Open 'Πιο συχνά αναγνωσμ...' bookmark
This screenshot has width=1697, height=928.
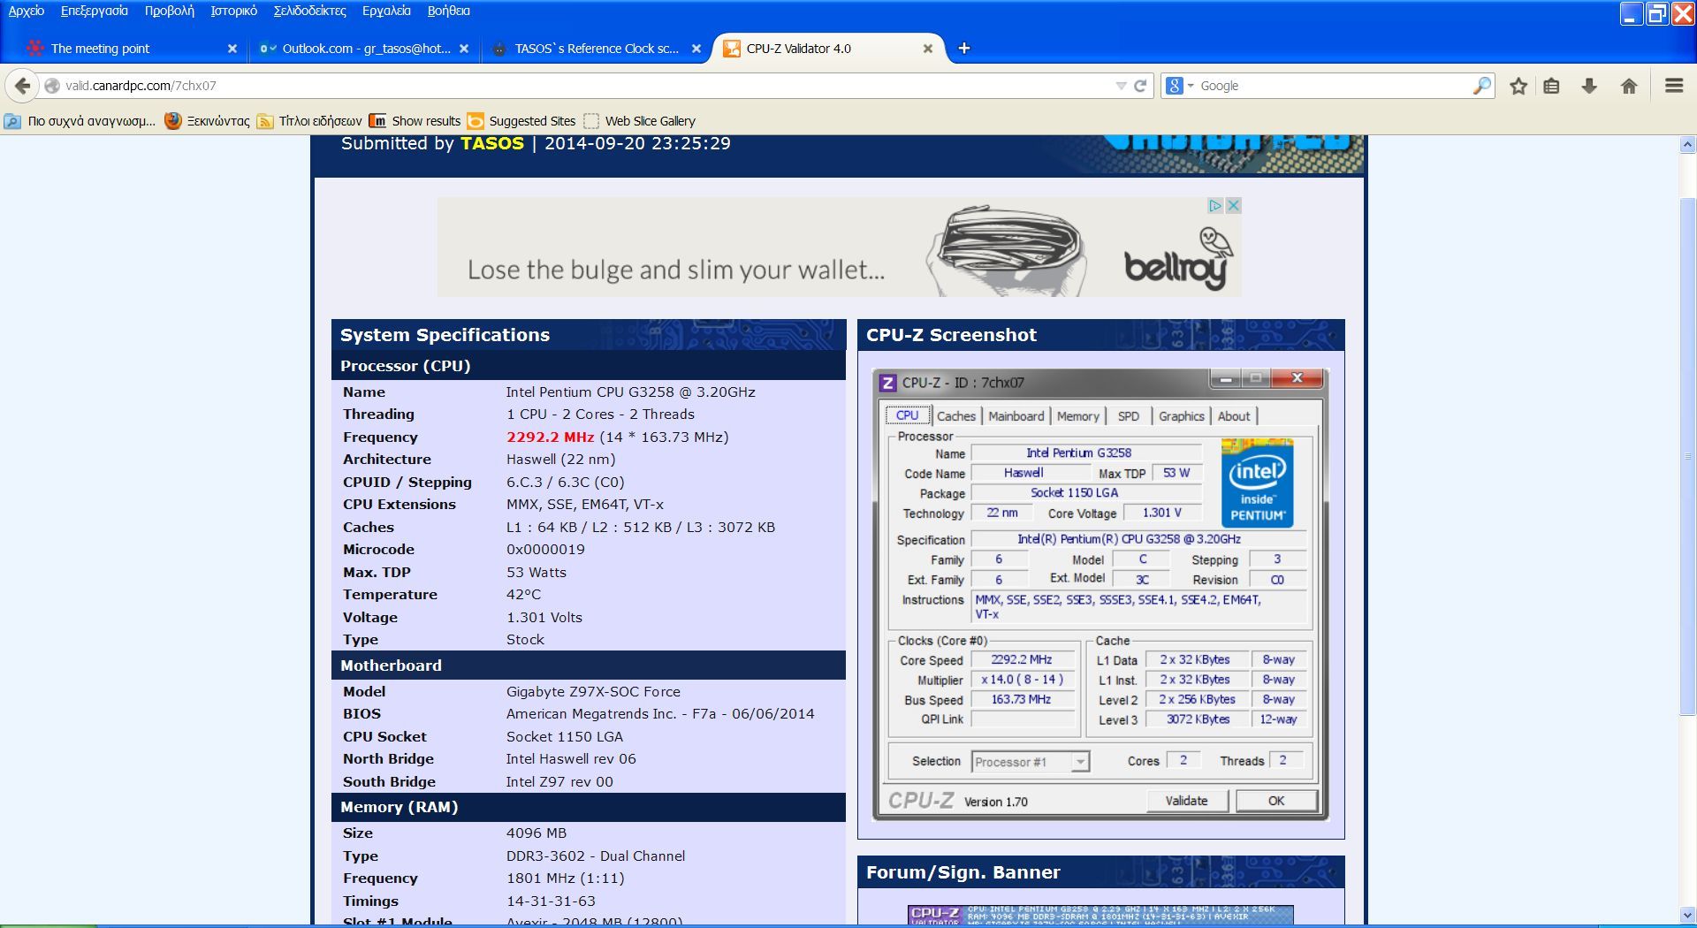(x=80, y=121)
